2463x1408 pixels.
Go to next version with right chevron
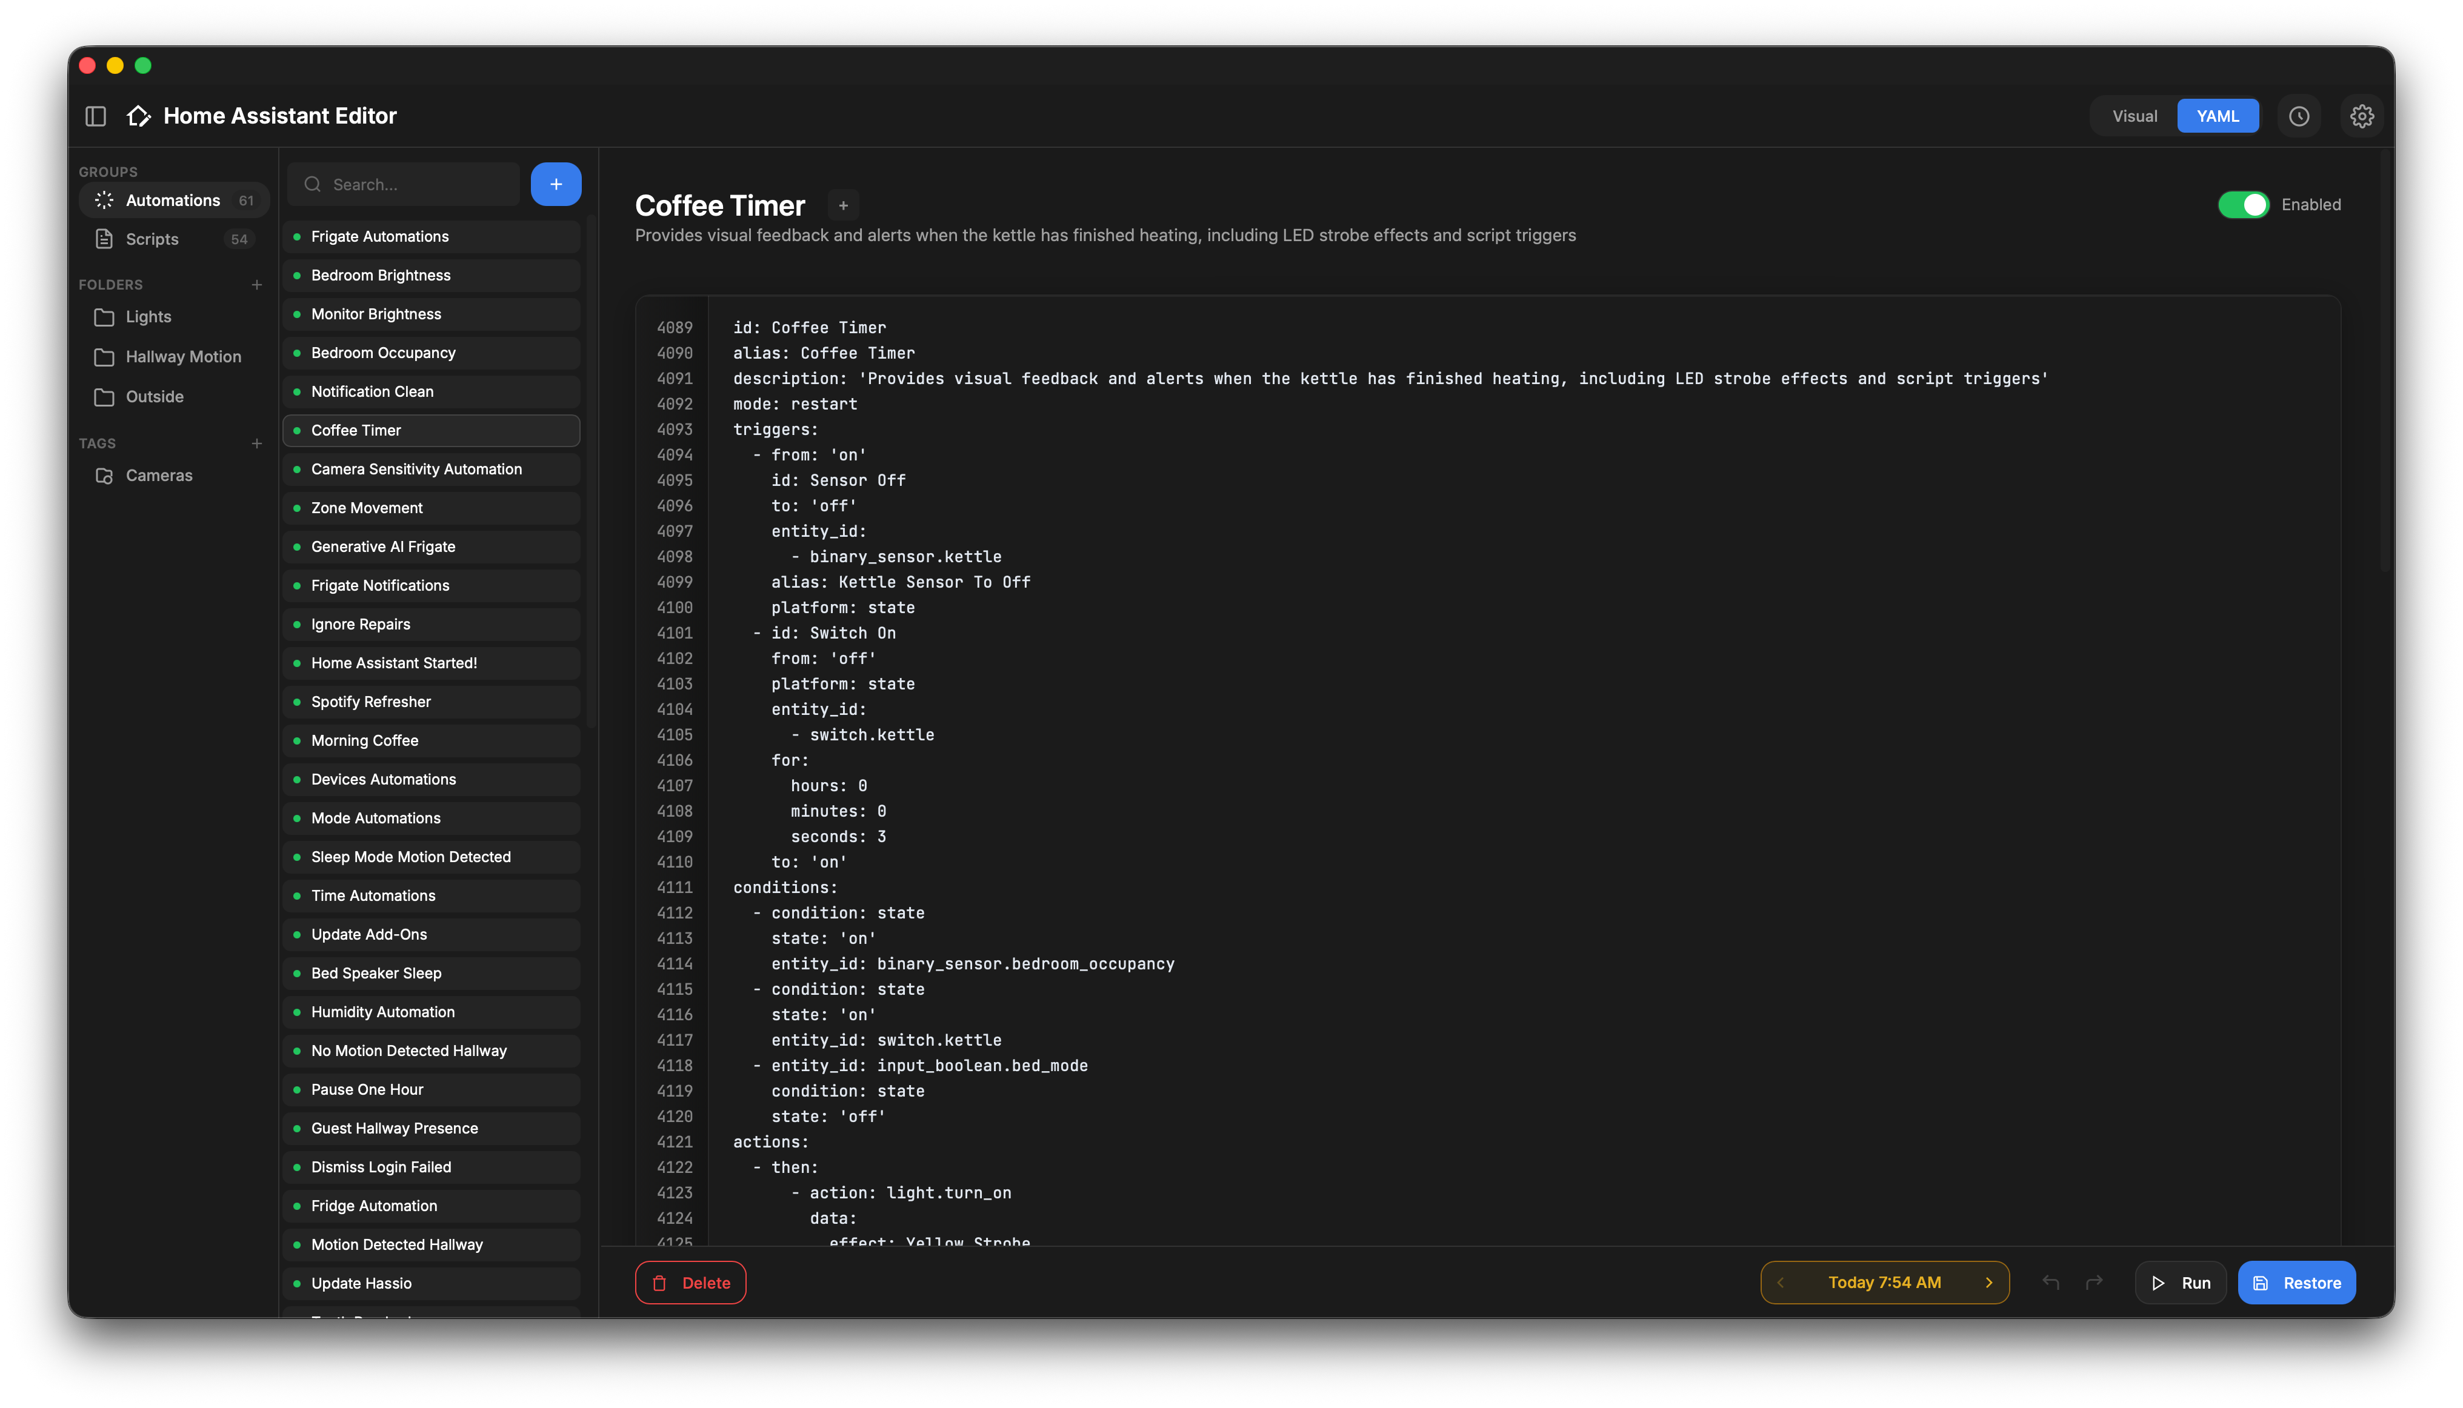[1989, 1282]
